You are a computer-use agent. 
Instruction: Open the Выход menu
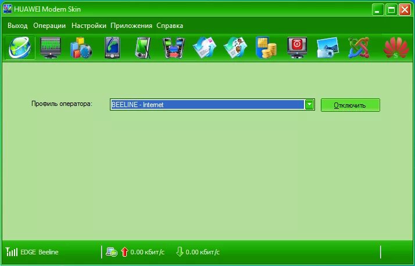[x=17, y=26]
